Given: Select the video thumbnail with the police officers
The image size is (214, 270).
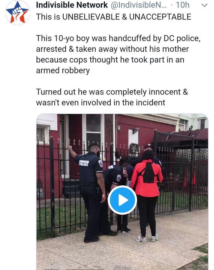Looking at the screenshot, I should pyautogui.click(x=122, y=192).
